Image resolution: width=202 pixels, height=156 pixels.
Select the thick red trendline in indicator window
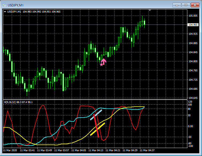(x=96, y=126)
